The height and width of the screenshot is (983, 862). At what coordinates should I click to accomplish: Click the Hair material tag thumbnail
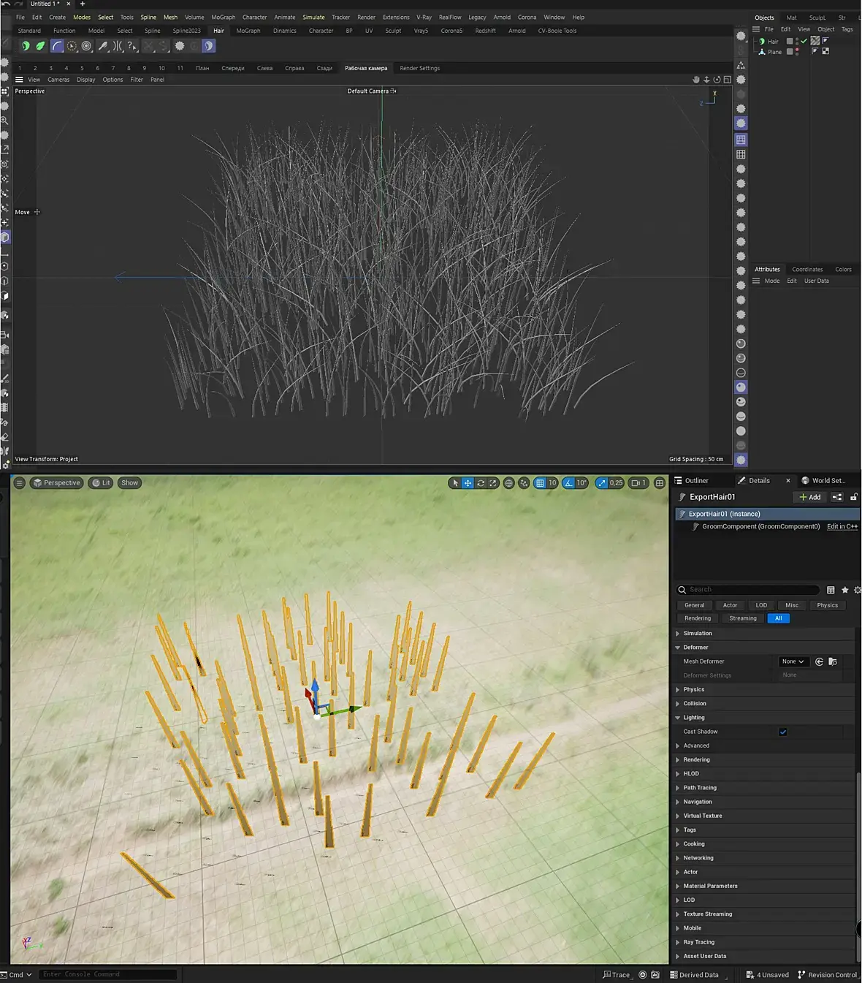coord(815,41)
